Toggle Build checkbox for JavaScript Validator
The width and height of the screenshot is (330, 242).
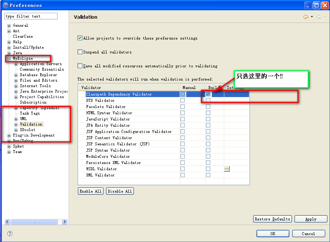click(208, 119)
